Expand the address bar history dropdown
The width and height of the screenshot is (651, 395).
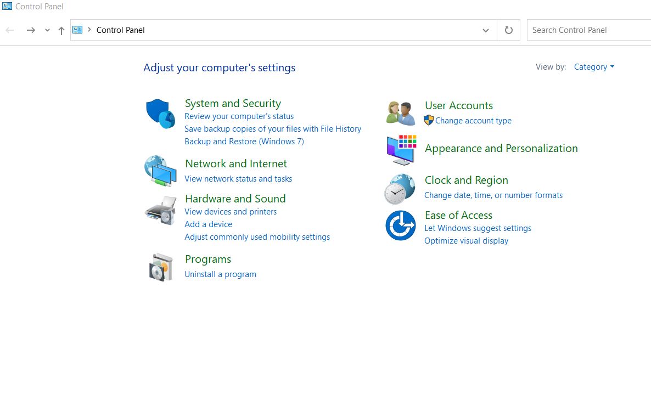[486, 30]
